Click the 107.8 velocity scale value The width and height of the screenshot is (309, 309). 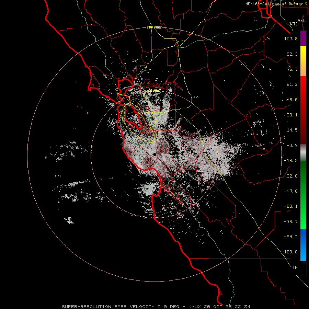[291, 38]
